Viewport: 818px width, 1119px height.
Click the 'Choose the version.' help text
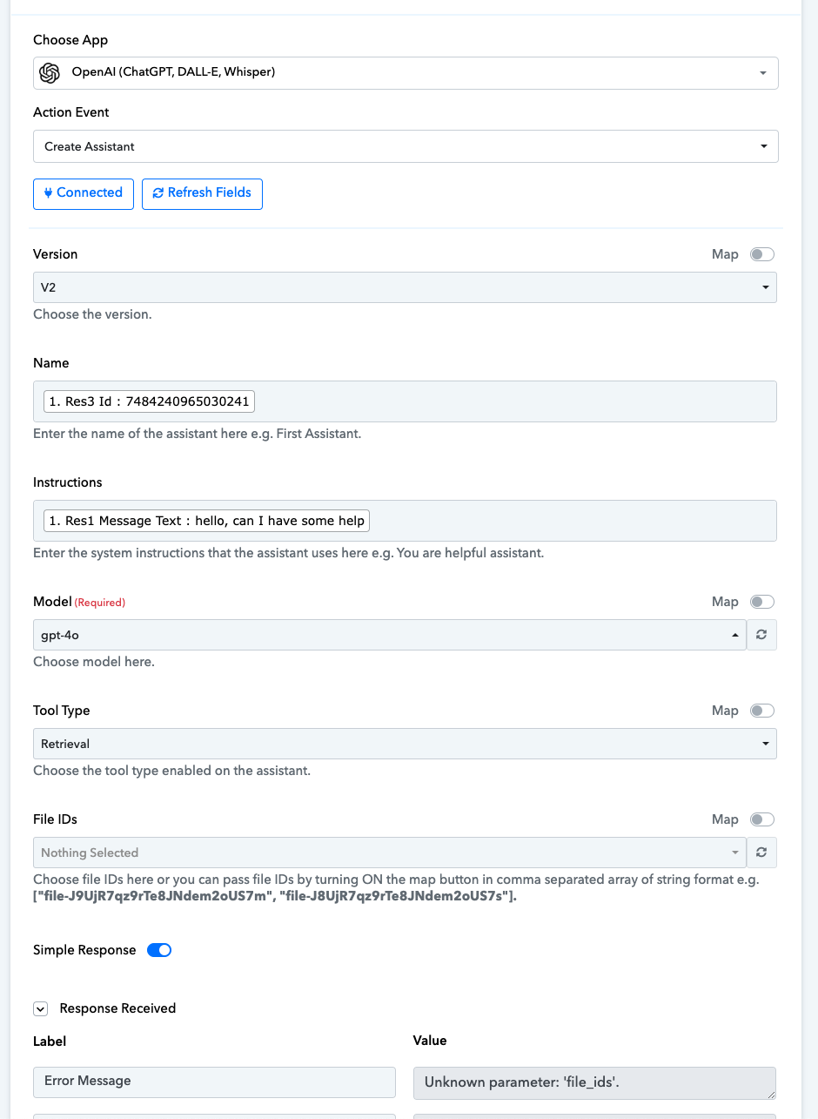(x=92, y=314)
